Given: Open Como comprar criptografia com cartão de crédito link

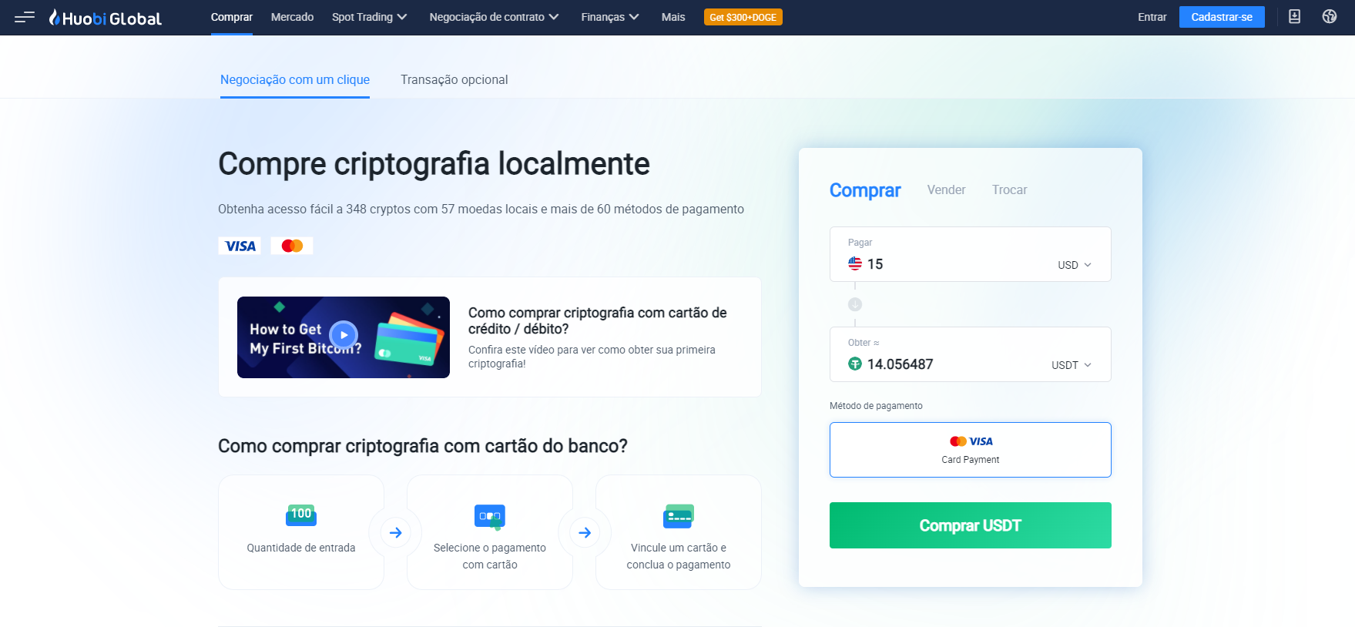Looking at the screenshot, I should click(598, 320).
